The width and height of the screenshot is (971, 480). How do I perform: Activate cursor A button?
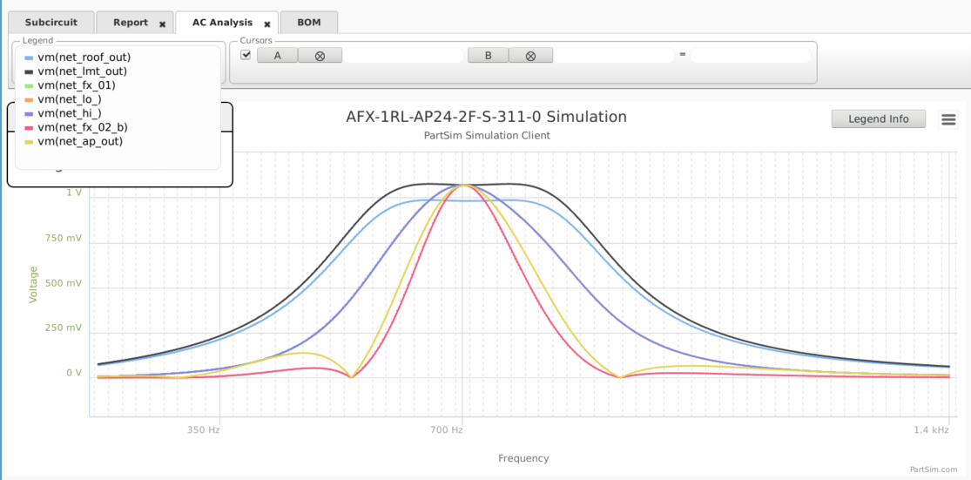pyautogui.click(x=278, y=55)
